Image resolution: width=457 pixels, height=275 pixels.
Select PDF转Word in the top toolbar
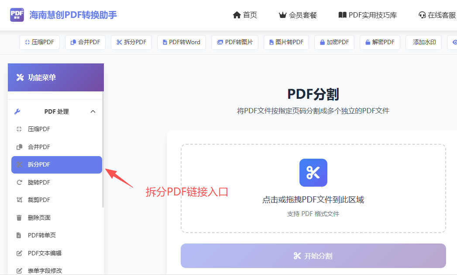(181, 42)
